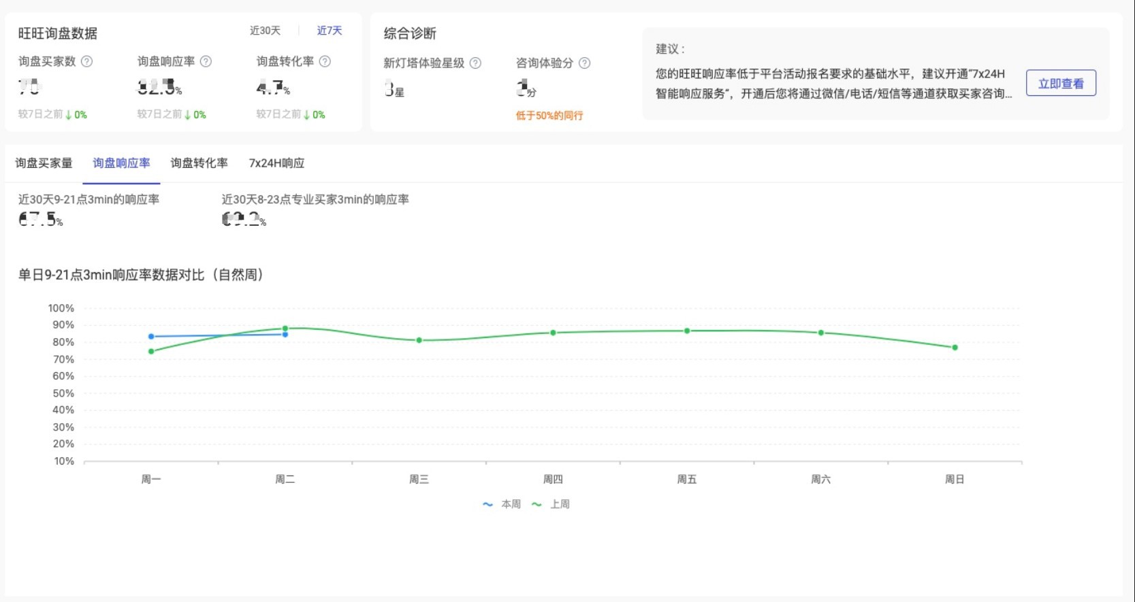Click 上周 data point for 周日
This screenshot has width=1135, height=602.
(x=955, y=348)
